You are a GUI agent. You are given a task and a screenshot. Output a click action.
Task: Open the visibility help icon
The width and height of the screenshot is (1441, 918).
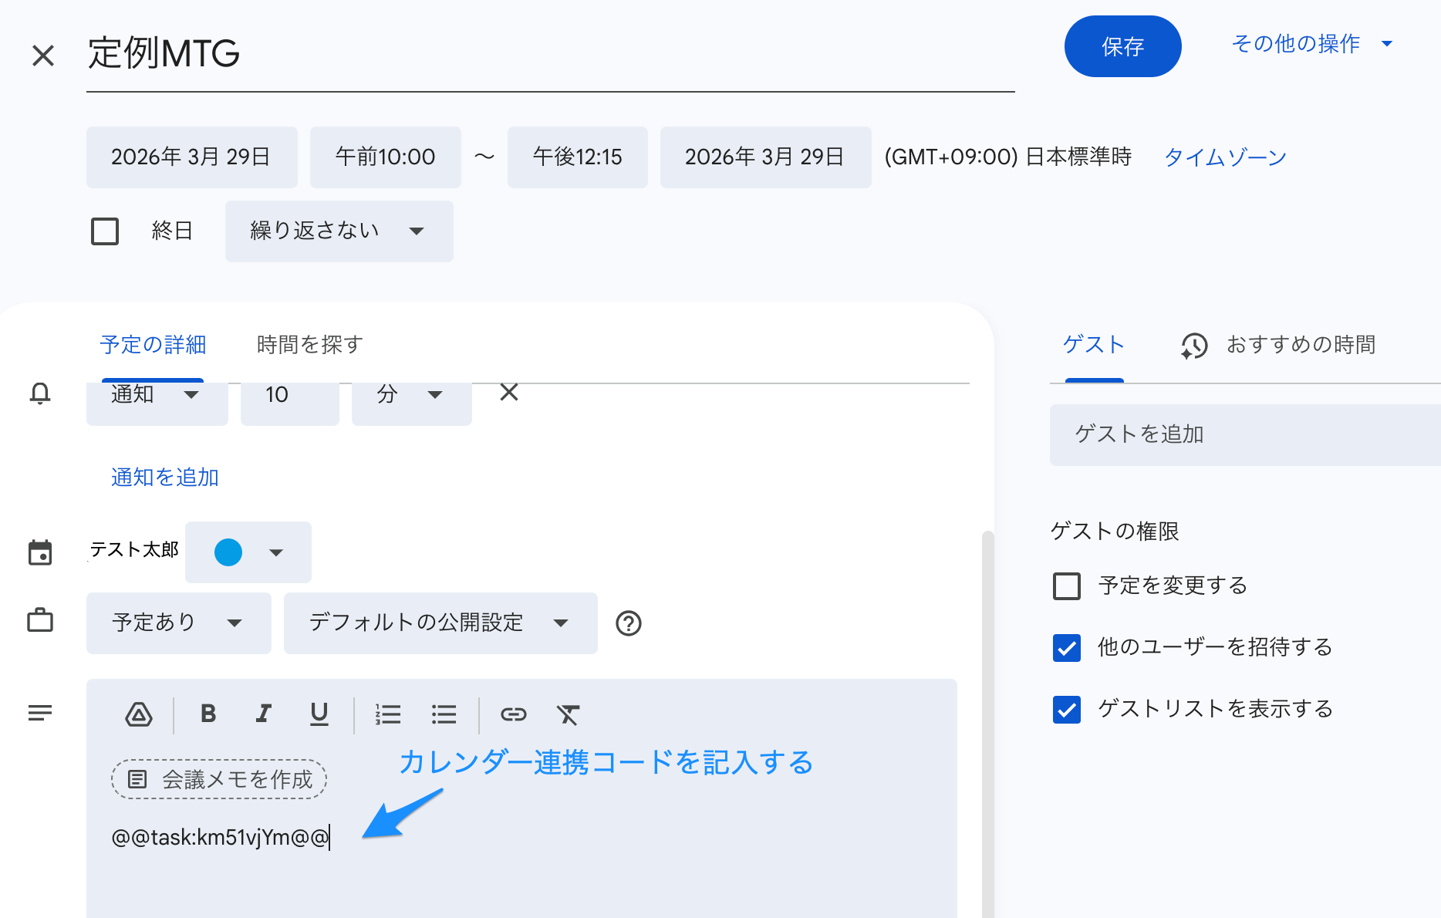(629, 623)
